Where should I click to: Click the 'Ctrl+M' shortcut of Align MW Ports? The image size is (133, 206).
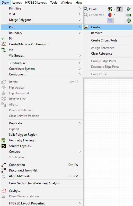(73, 176)
